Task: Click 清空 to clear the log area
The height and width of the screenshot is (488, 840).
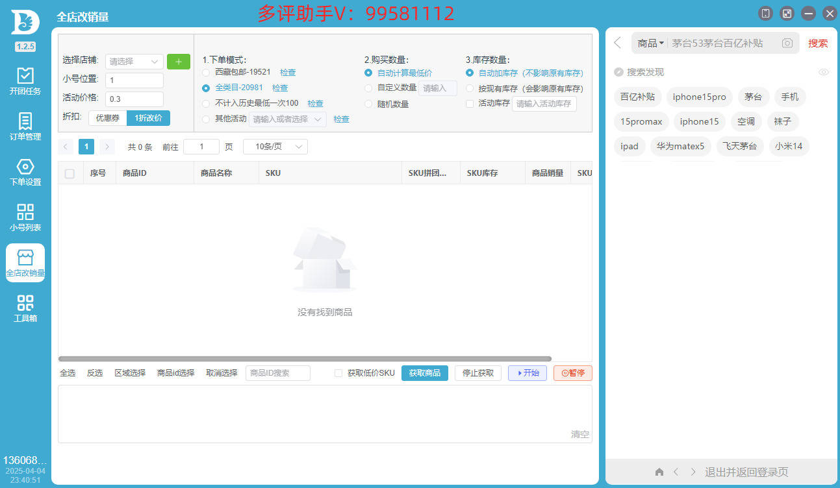Action: point(579,435)
